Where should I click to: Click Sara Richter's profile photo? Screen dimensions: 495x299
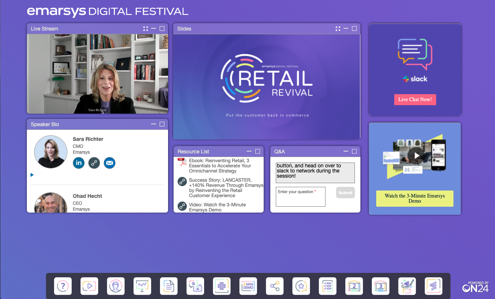coord(51,152)
